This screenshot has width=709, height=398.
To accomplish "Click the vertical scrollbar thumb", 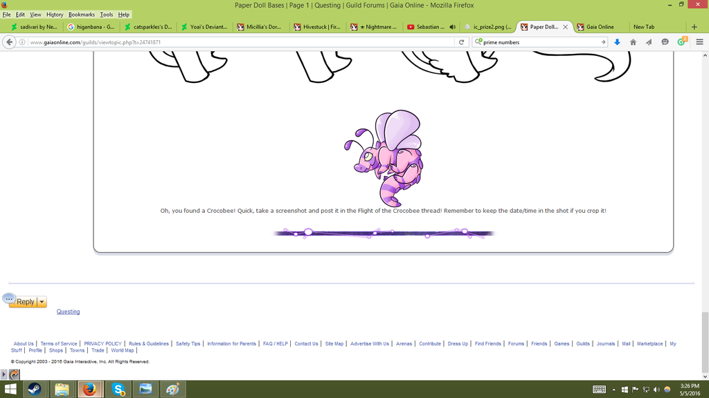I will [x=705, y=342].
